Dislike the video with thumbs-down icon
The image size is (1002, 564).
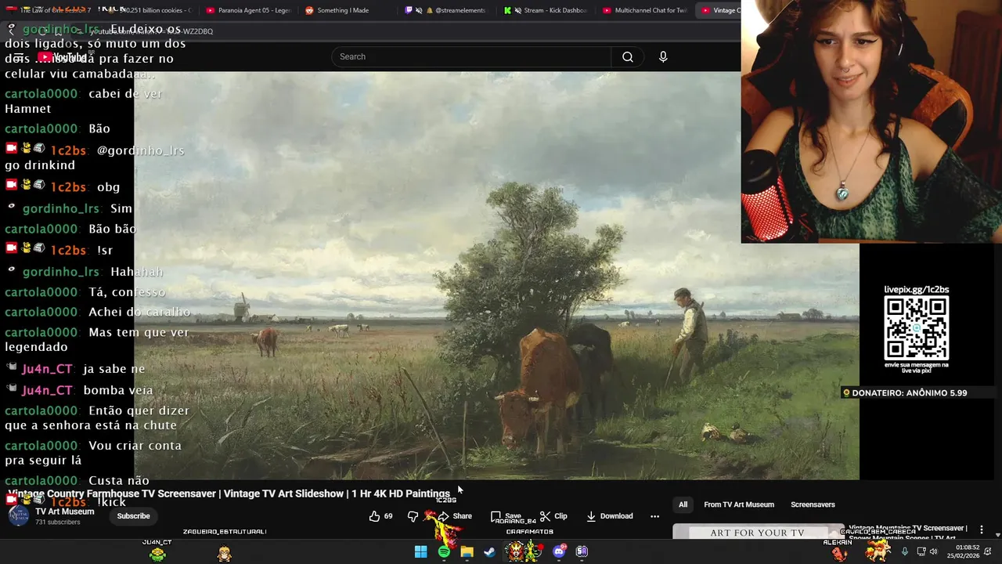(413, 516)
